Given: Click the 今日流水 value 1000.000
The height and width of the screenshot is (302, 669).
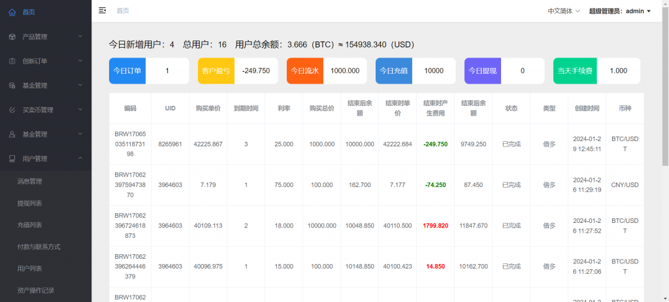Looking at the screenshot, I should (x=345, y=71).
